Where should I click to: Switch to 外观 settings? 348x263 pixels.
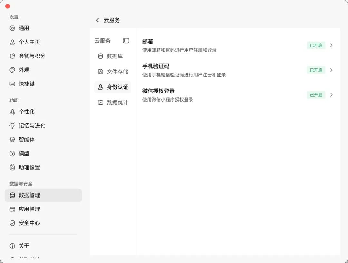coord(43,70)
